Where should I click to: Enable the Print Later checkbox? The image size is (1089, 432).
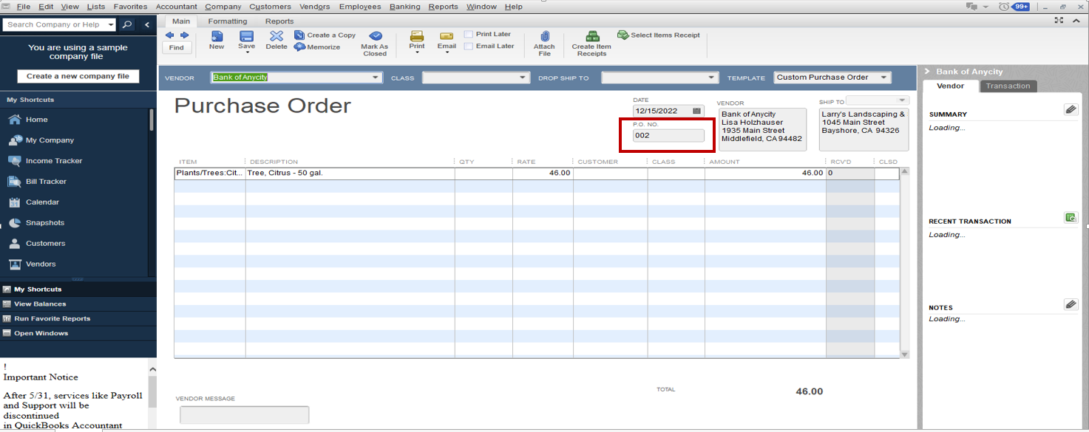[x=469, y=33]
